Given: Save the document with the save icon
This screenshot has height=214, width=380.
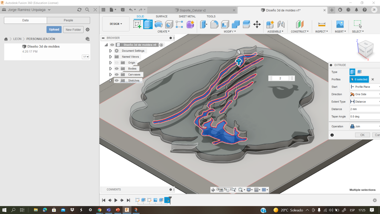Looking at the screenshot, I should (x=123, y=10).
